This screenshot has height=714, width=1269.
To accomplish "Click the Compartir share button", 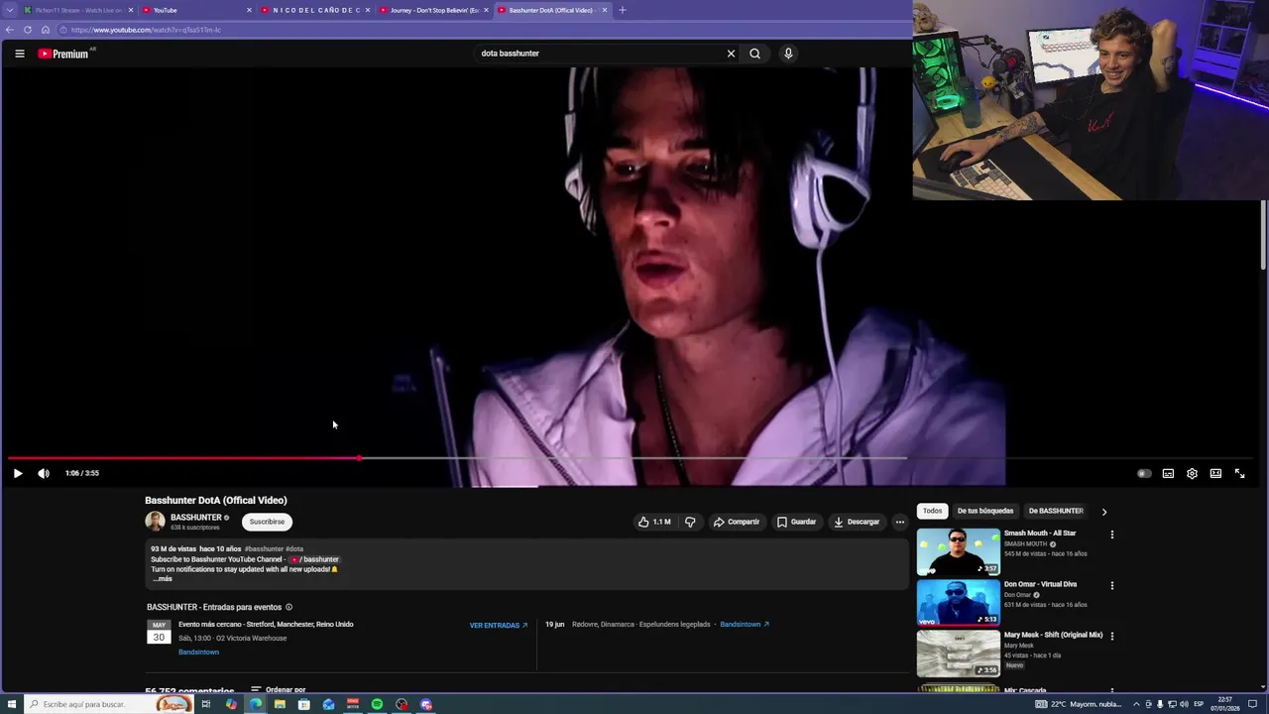I will (x=737, y=522).
